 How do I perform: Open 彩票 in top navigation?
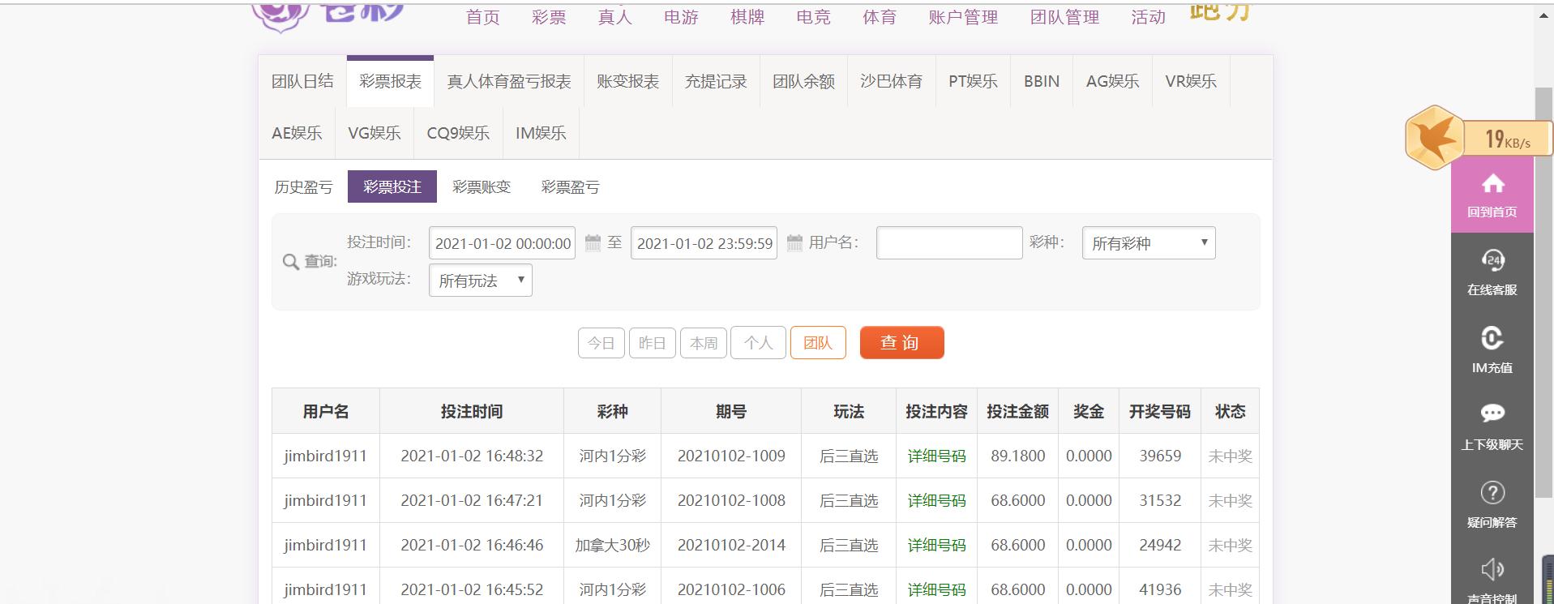pos(549,17)
